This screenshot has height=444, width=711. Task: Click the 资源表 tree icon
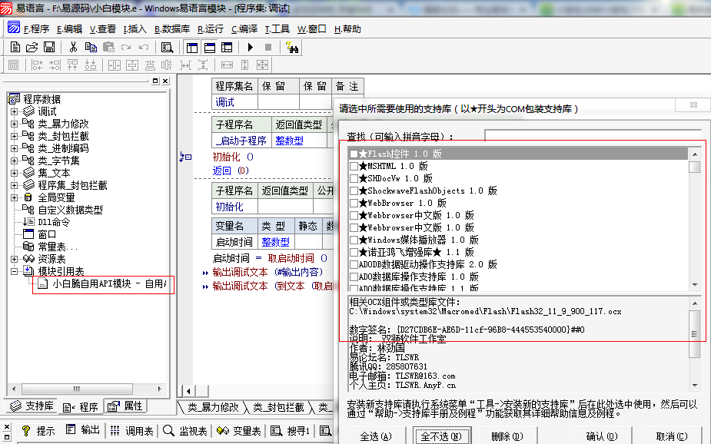[x=28, y=259]
